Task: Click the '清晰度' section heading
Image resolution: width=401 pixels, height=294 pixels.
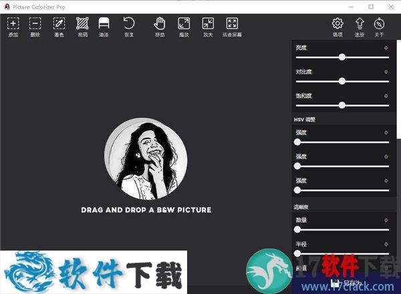Action: pyautogui.click(x=301, y=207)
